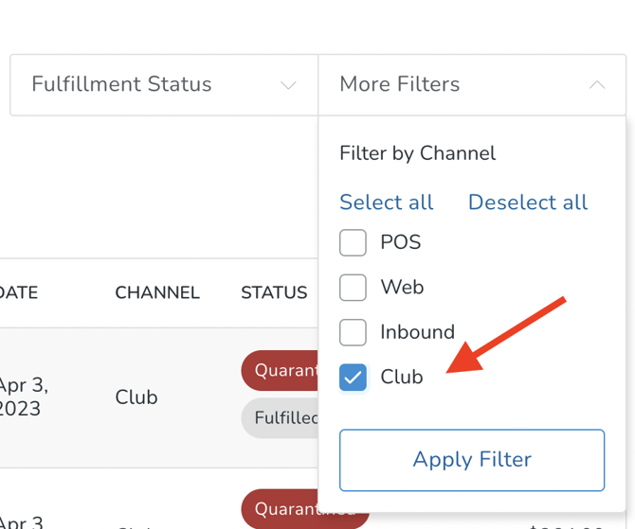Click the gray Fulfilled status badge
The image size is (635, 529).
(x=281, y=417)
